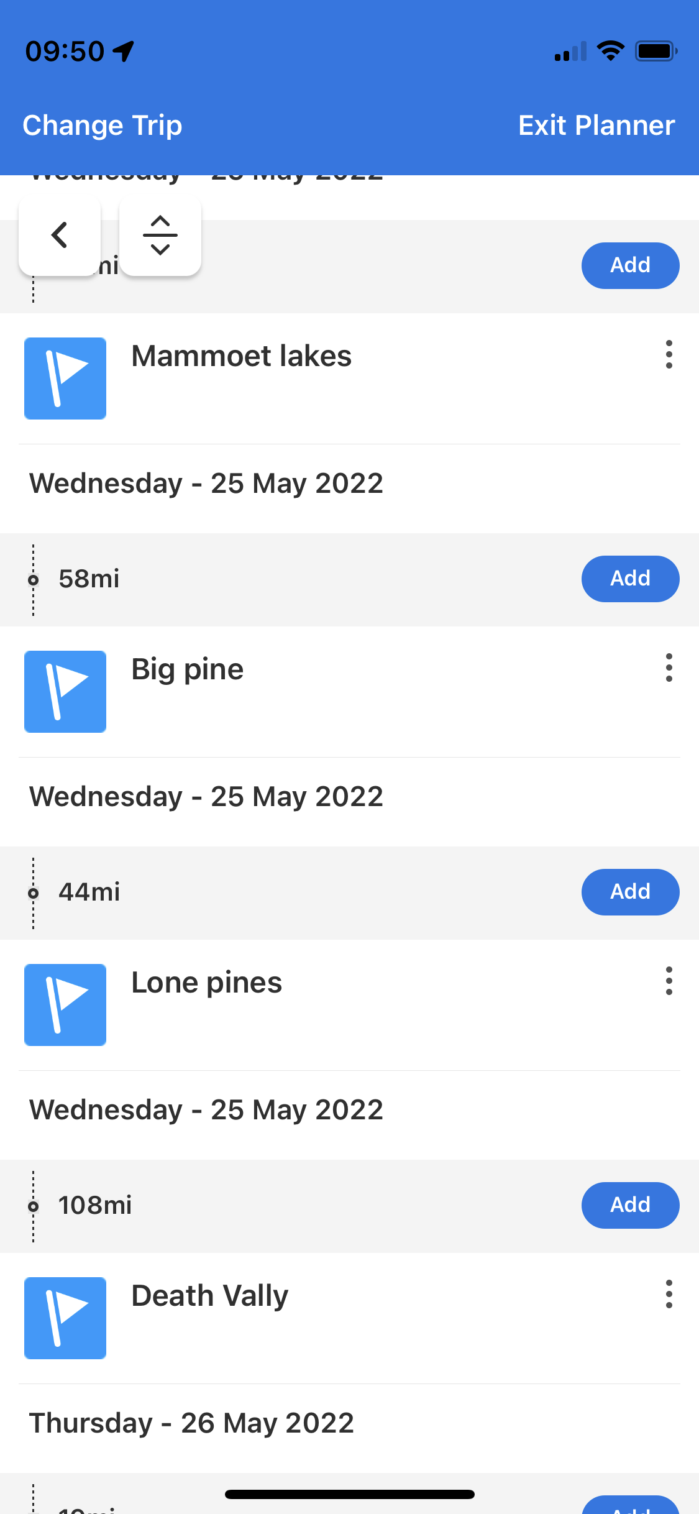Select the Mammoet lakes stop name
The width and height of the screenshot is (699, 1514).
coord(241,356)
